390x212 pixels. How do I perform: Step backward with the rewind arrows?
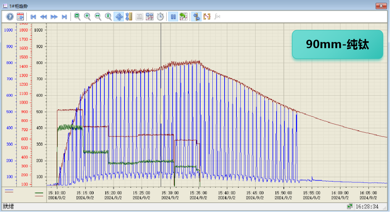click(44, 17)
